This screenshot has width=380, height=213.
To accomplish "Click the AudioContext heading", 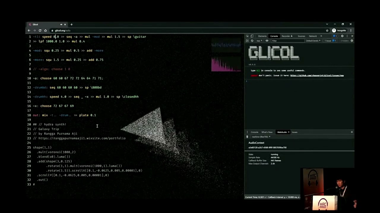I will 256,143.
